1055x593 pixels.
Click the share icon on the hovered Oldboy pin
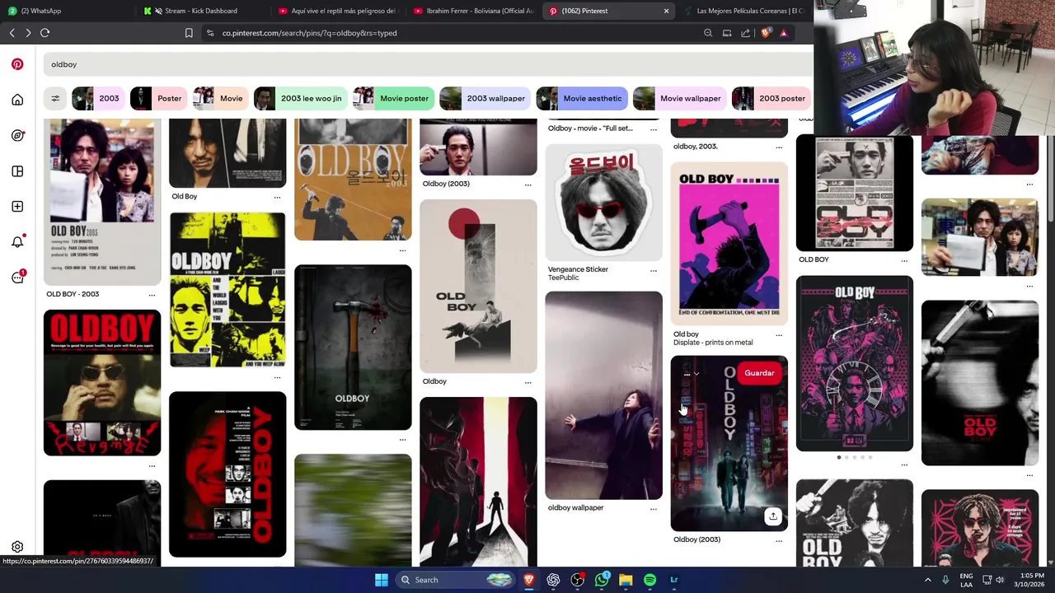tap(772, 516)
